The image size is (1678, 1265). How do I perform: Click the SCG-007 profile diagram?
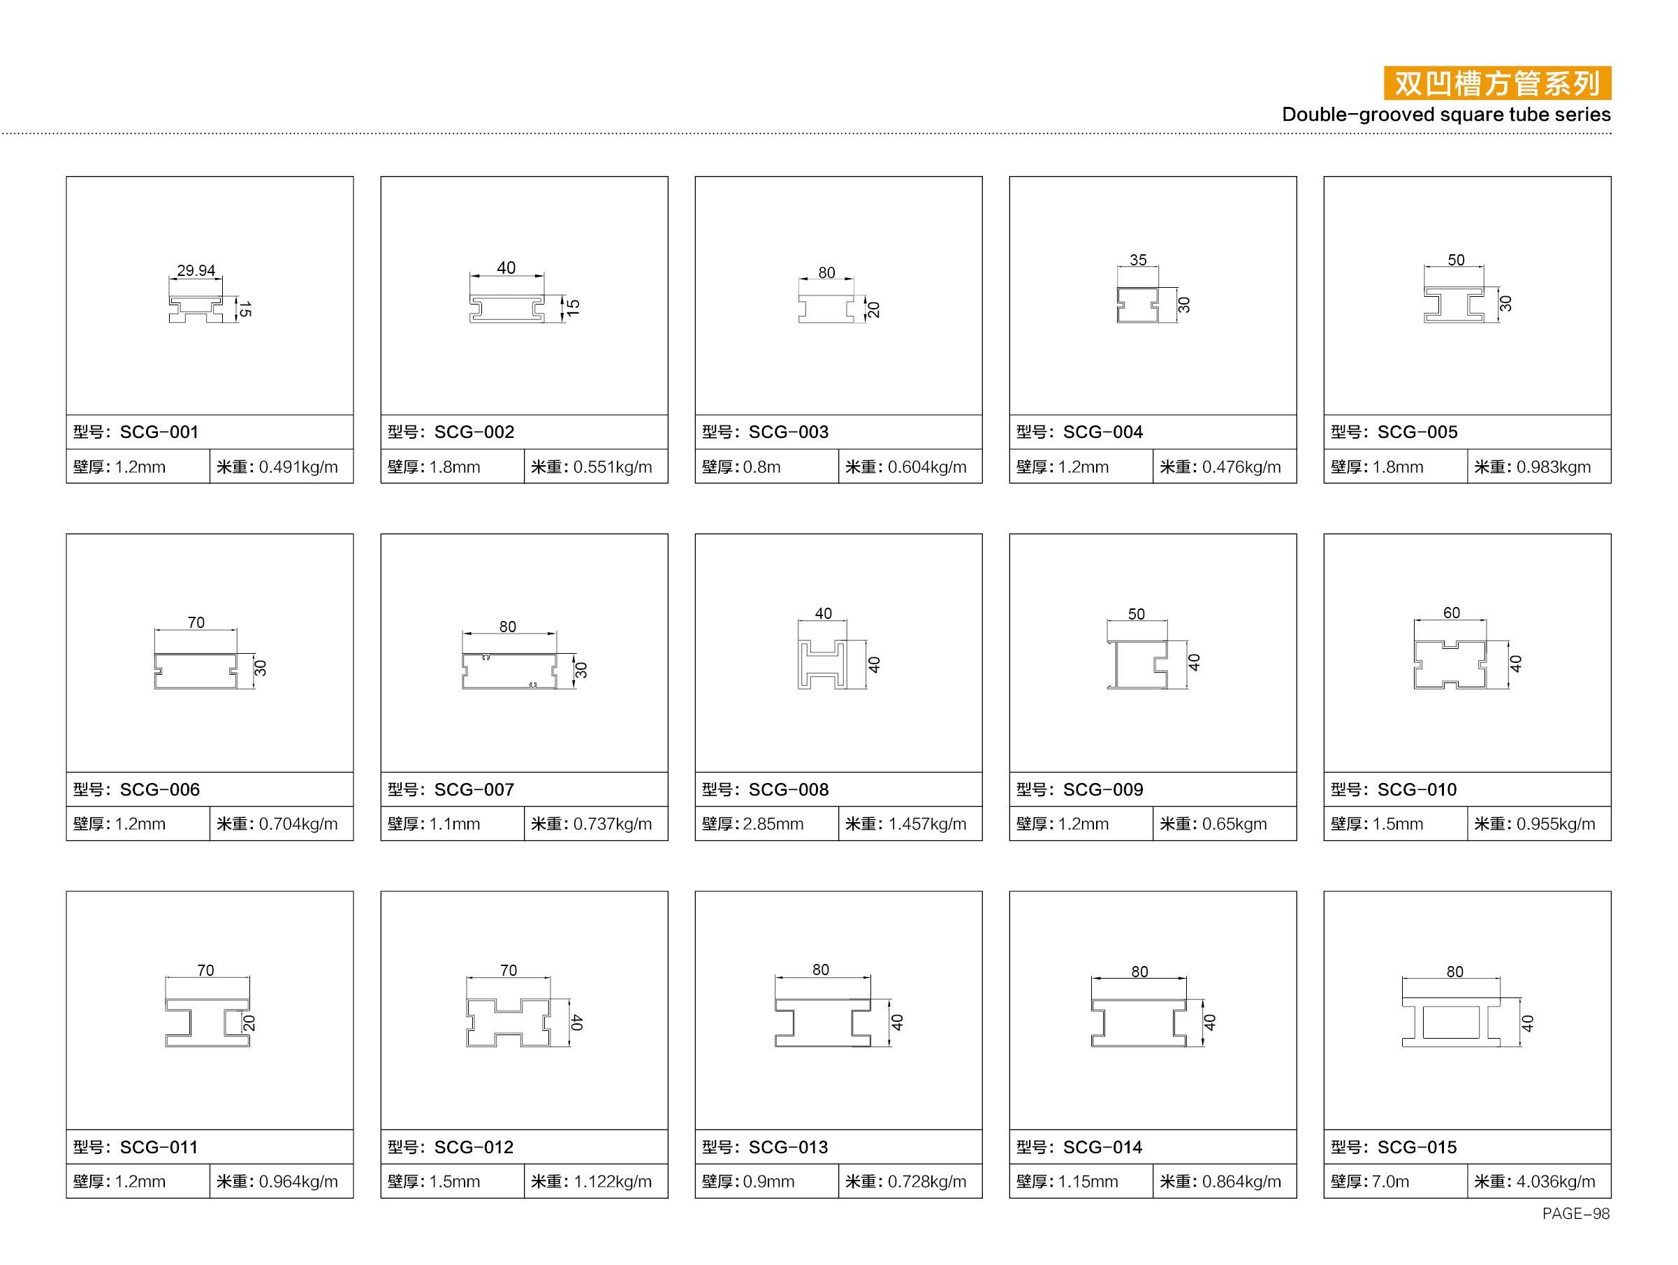pyautogui.click(x=509, y=670)
